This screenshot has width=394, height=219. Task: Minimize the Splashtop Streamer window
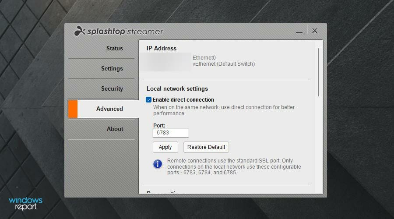299,31
